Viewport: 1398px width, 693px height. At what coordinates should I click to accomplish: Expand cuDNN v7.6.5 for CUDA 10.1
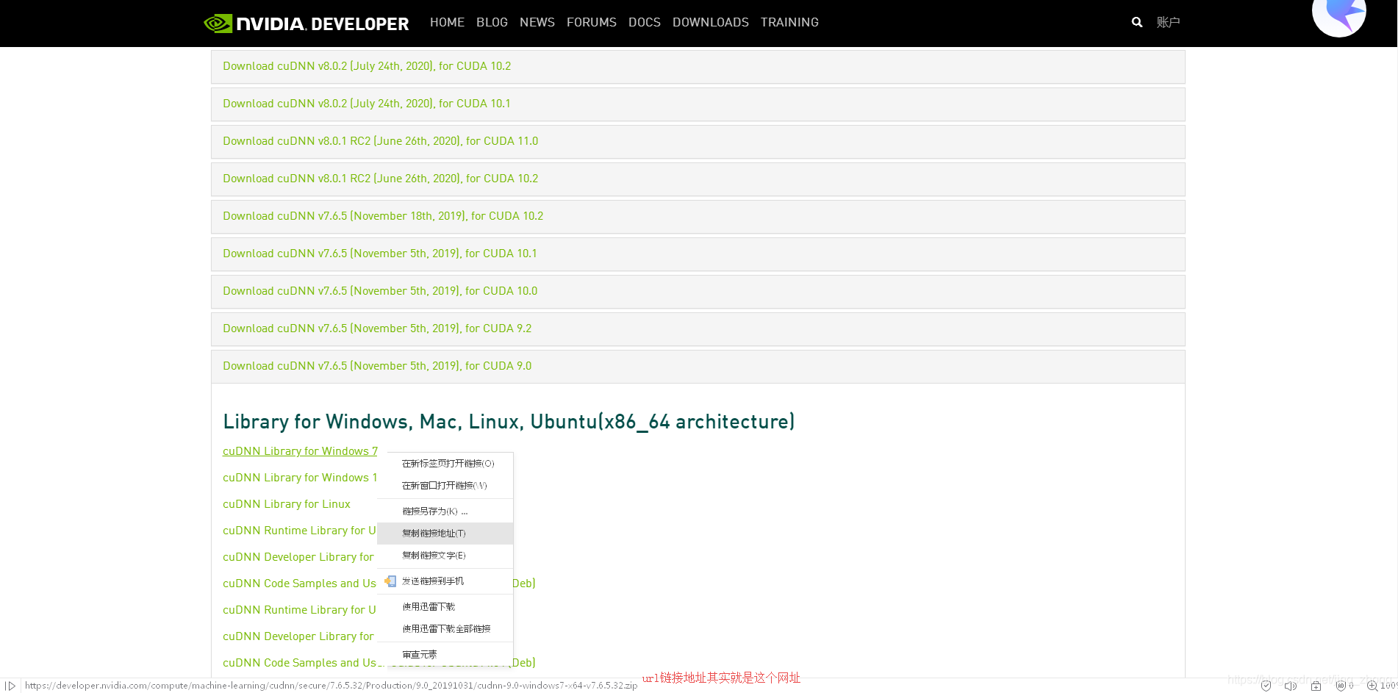coord(698,254)
